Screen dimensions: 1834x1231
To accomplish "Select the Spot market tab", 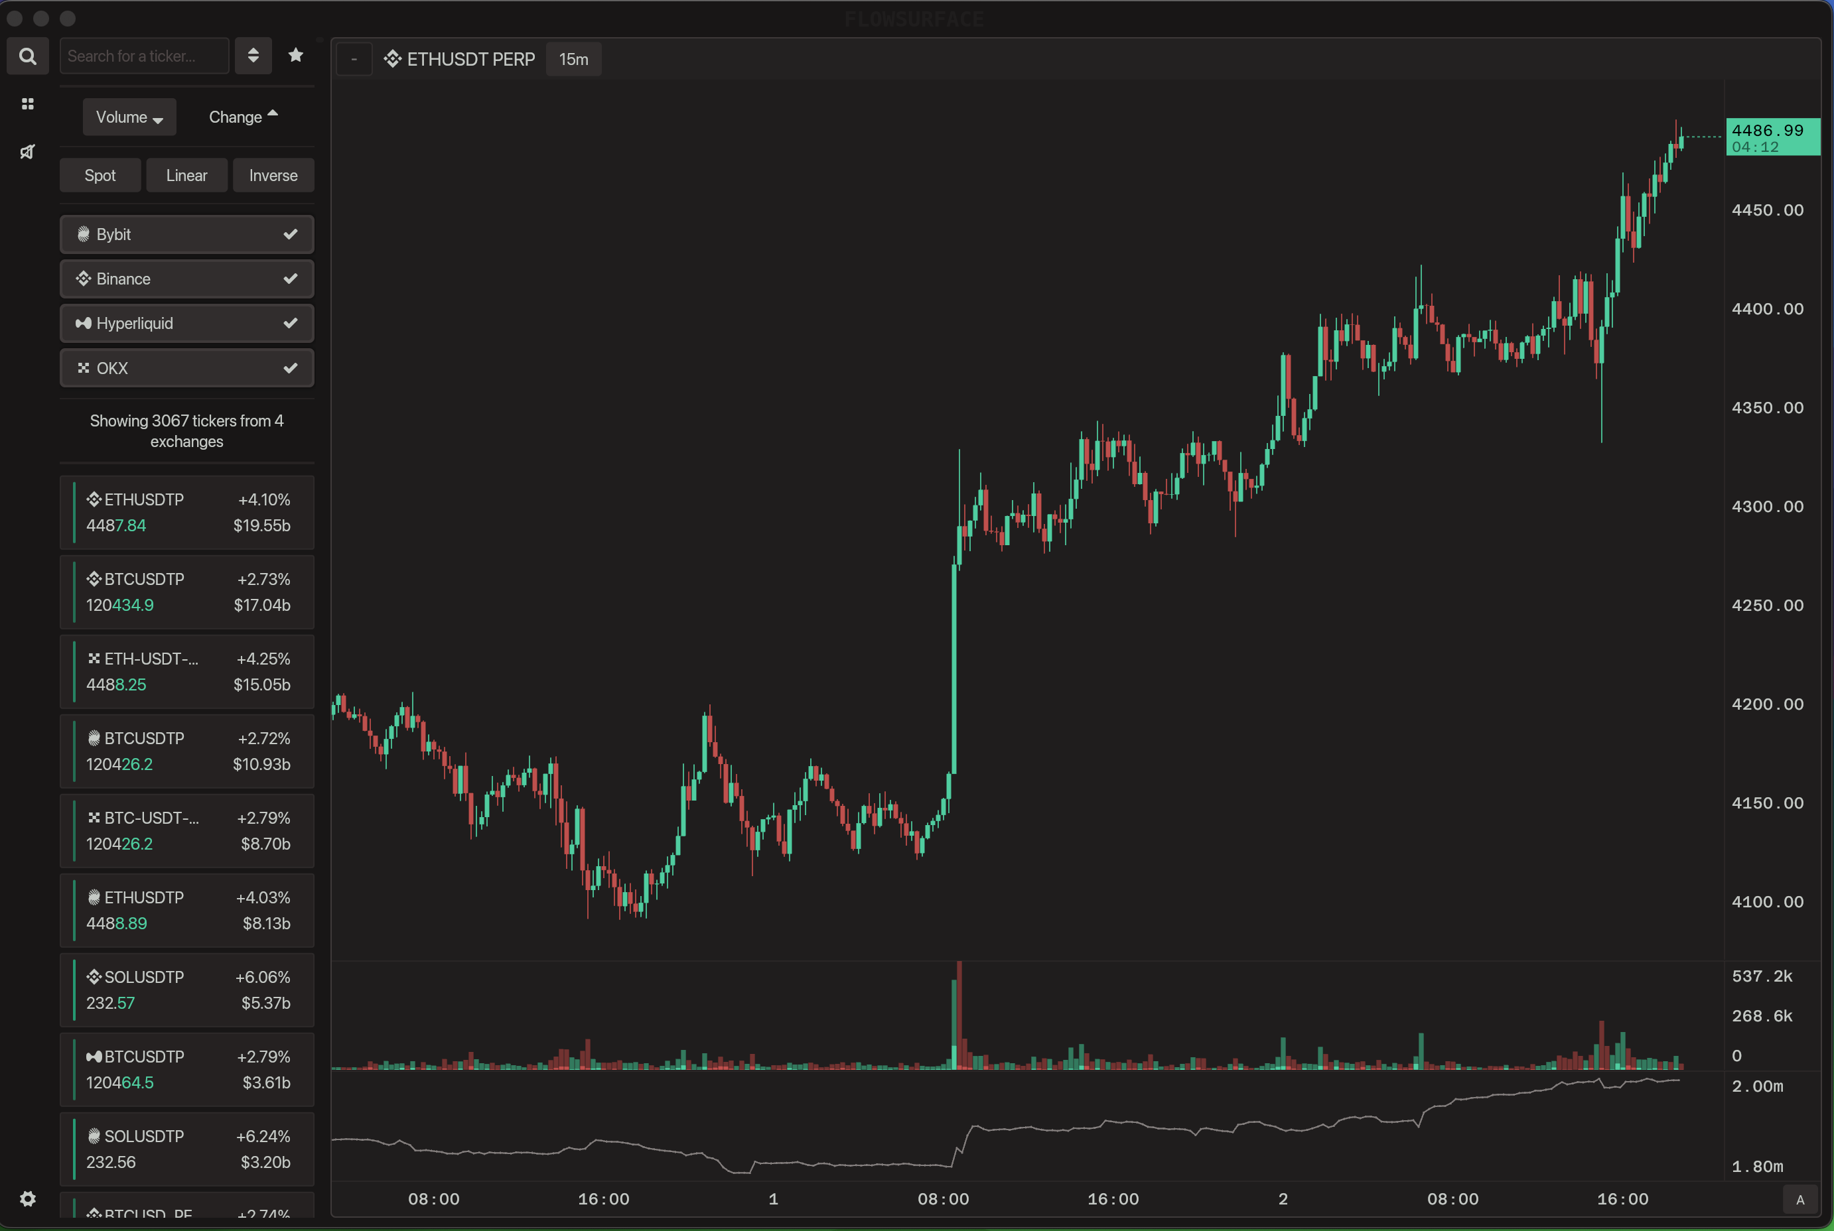I will click(100, 175).
